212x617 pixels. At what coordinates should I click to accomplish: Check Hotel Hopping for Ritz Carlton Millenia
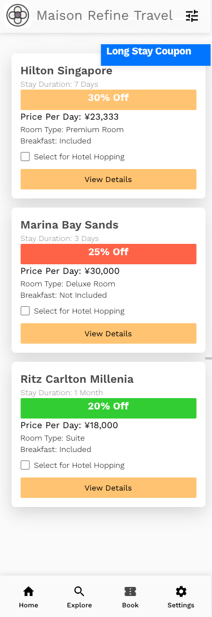pos(25,465)
